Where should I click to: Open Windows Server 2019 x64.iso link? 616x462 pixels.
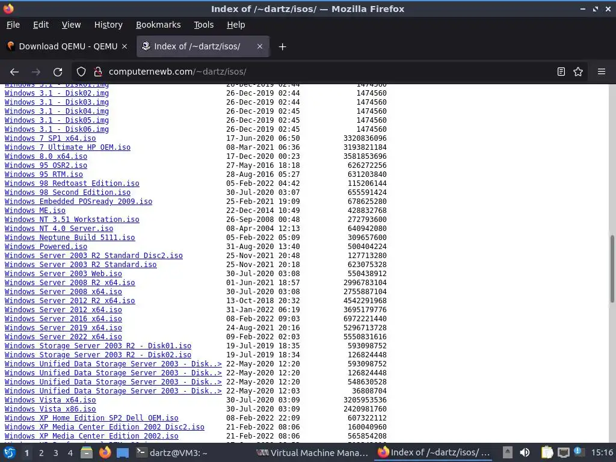(x=63, y=328)
